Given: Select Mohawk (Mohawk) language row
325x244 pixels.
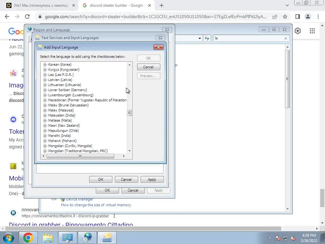Looking at the screenshot, I should [63, 141].
